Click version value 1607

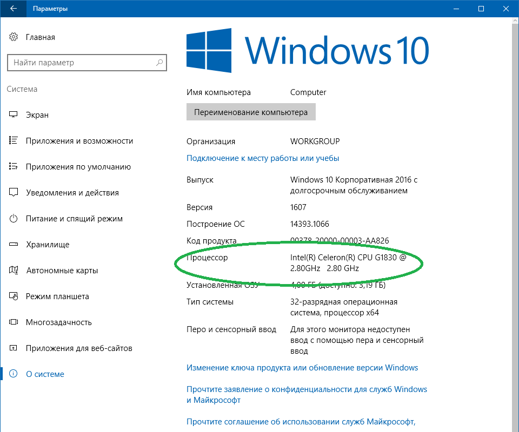[x=298, y=207]
